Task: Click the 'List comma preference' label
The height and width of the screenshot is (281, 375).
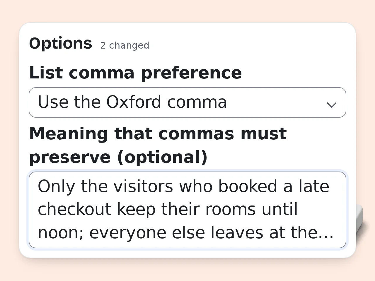Action: click(135, 73)
